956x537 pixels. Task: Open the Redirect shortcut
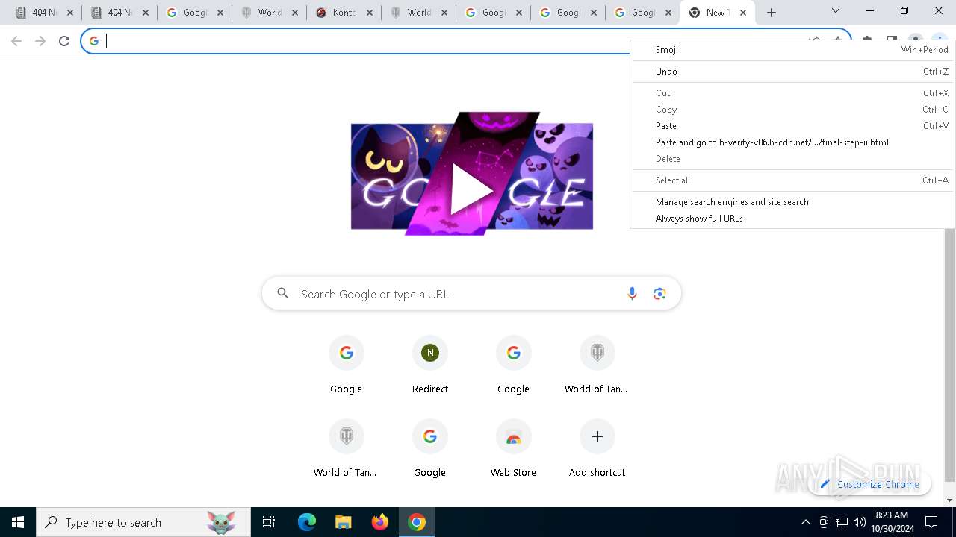point(430,364)
